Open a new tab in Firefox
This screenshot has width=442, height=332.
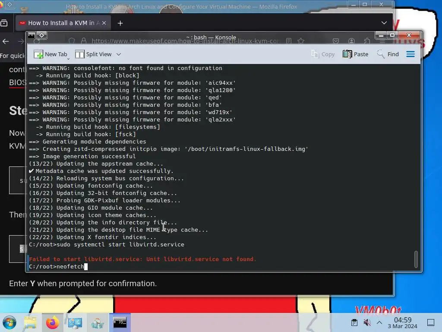click(x=120, y=23)
